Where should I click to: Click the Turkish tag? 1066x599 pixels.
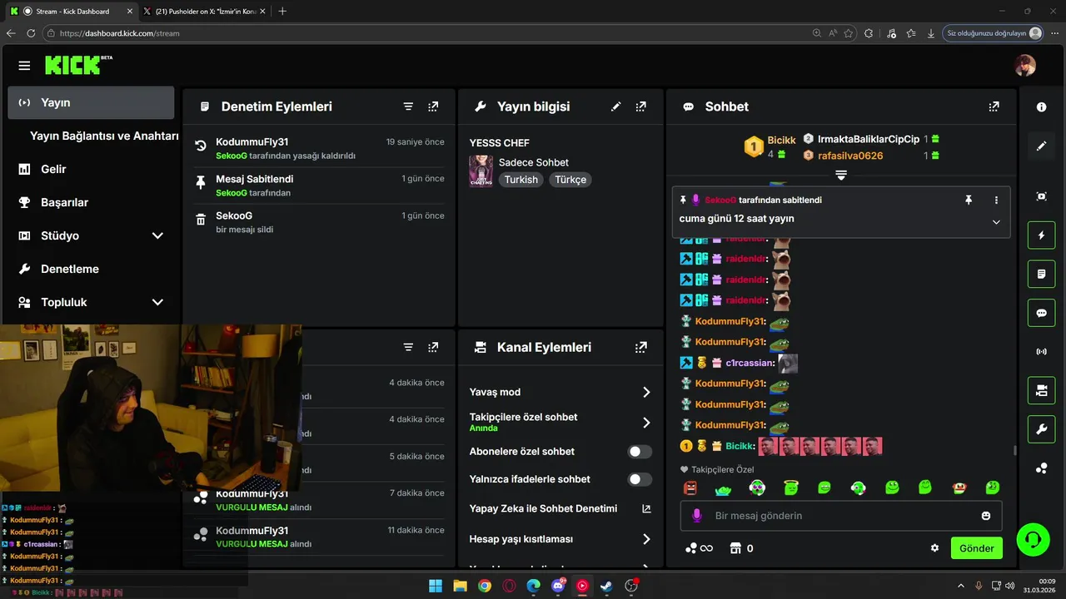point(521,180)
